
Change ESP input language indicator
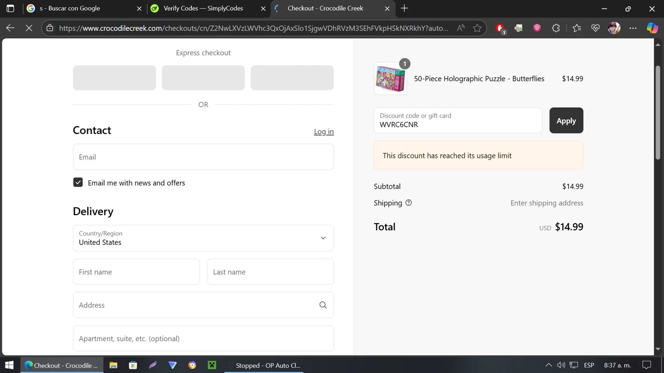(589, 365)
